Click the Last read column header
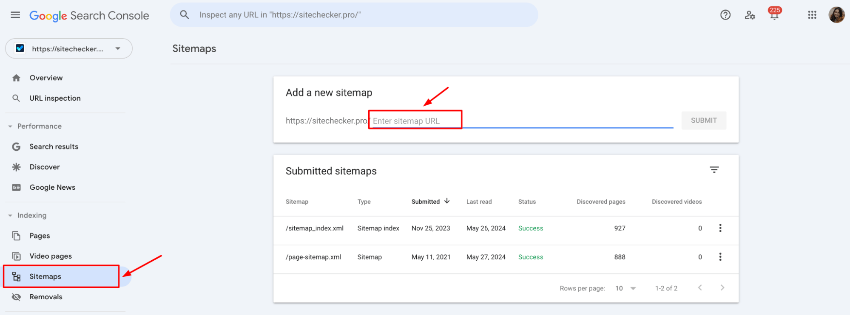Screen dimensions: 850x315 (x=479, y=202)
